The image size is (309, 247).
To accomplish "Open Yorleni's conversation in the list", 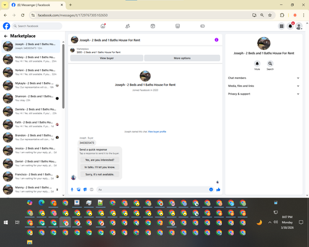I will 31,72.
